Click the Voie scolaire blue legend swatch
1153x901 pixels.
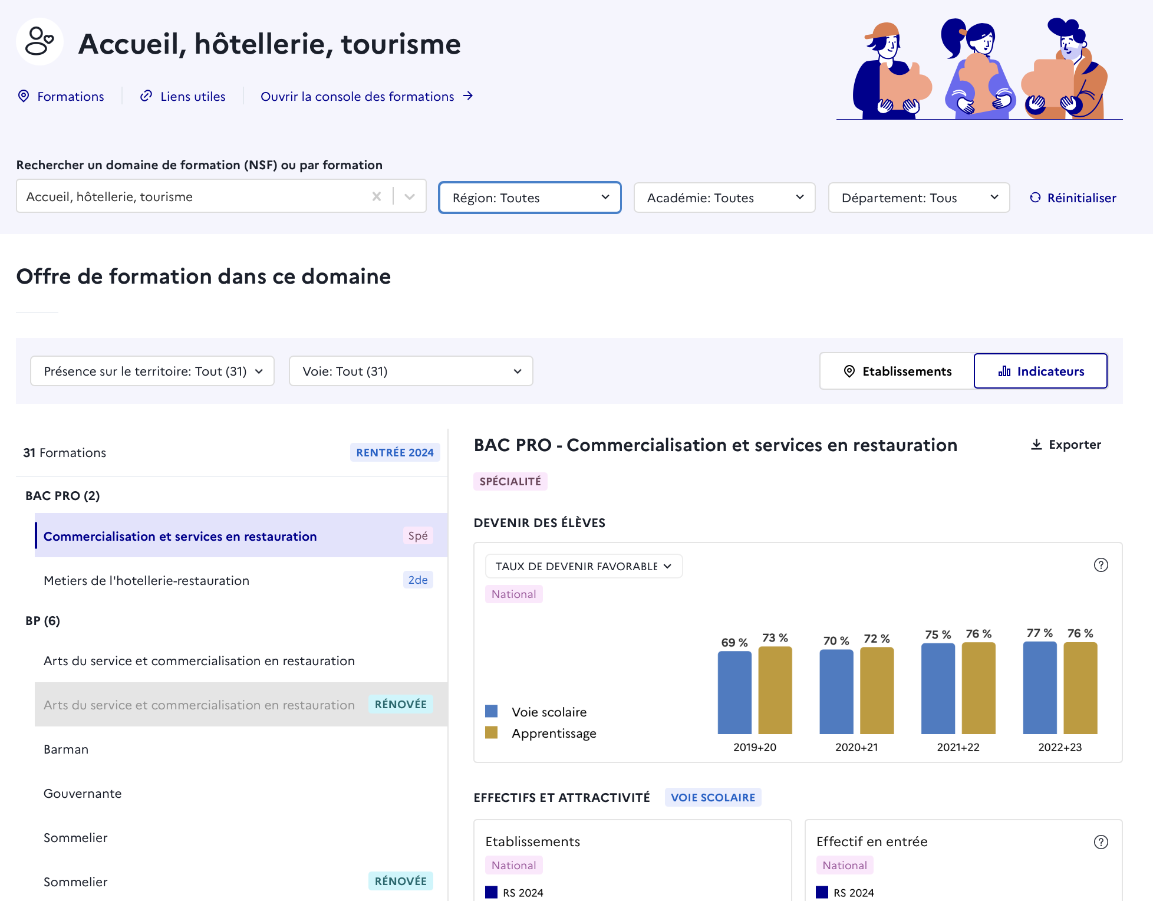[492, 711]
